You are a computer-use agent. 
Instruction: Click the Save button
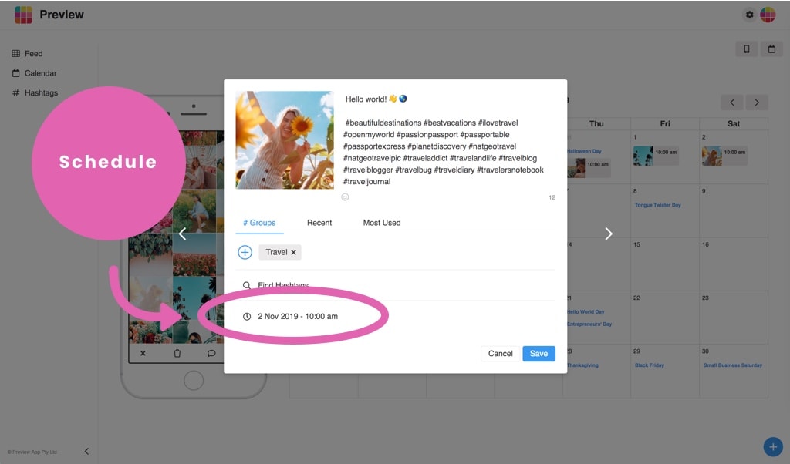538,353
